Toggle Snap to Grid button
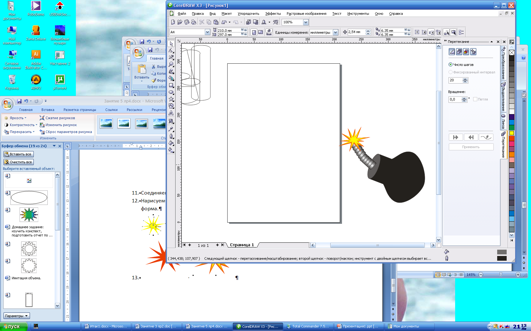This screenshot has width=531, height=331. coord(417,32)
